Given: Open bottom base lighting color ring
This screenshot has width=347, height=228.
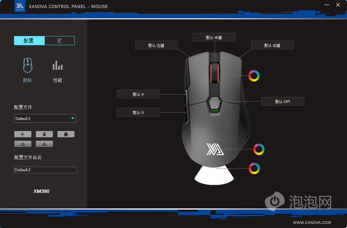Looking at the screenshot, I should (254, 169).
